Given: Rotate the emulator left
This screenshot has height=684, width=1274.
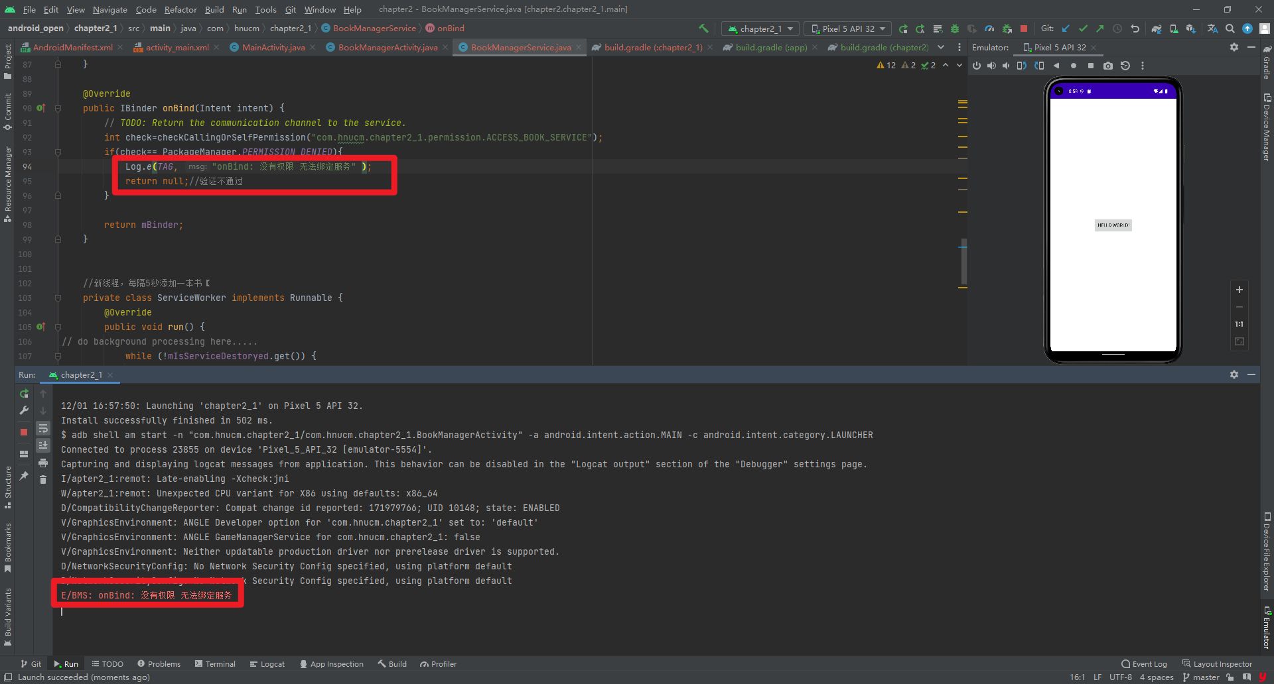Looking at the screenshot, I should point(1022,66).
